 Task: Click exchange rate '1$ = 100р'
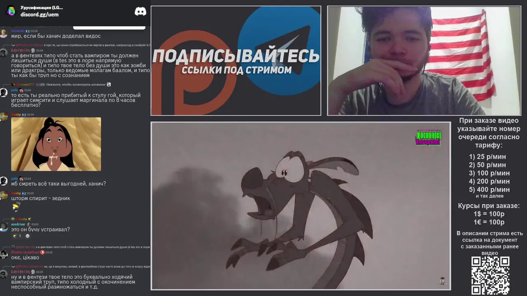click(489, 214)
